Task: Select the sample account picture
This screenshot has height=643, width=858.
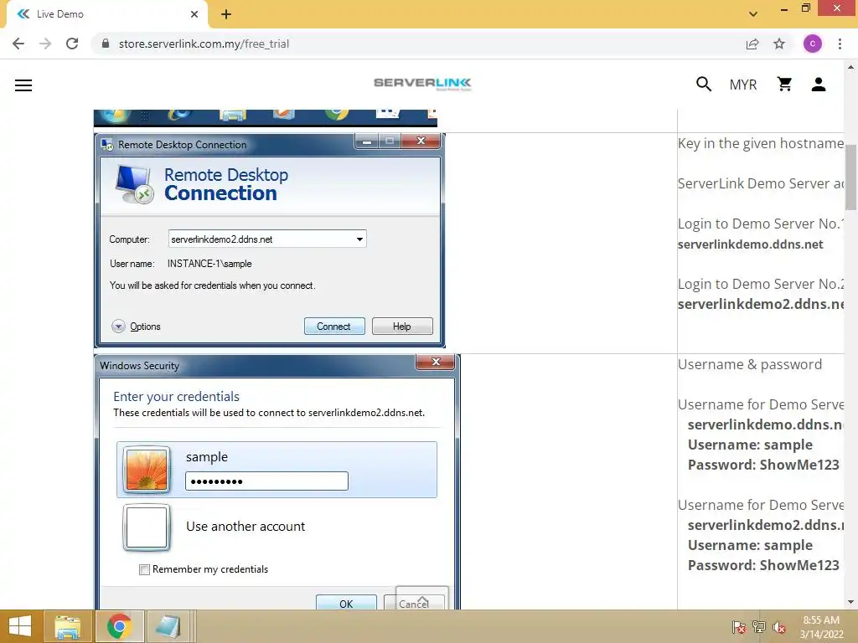Action: [147, 469]
